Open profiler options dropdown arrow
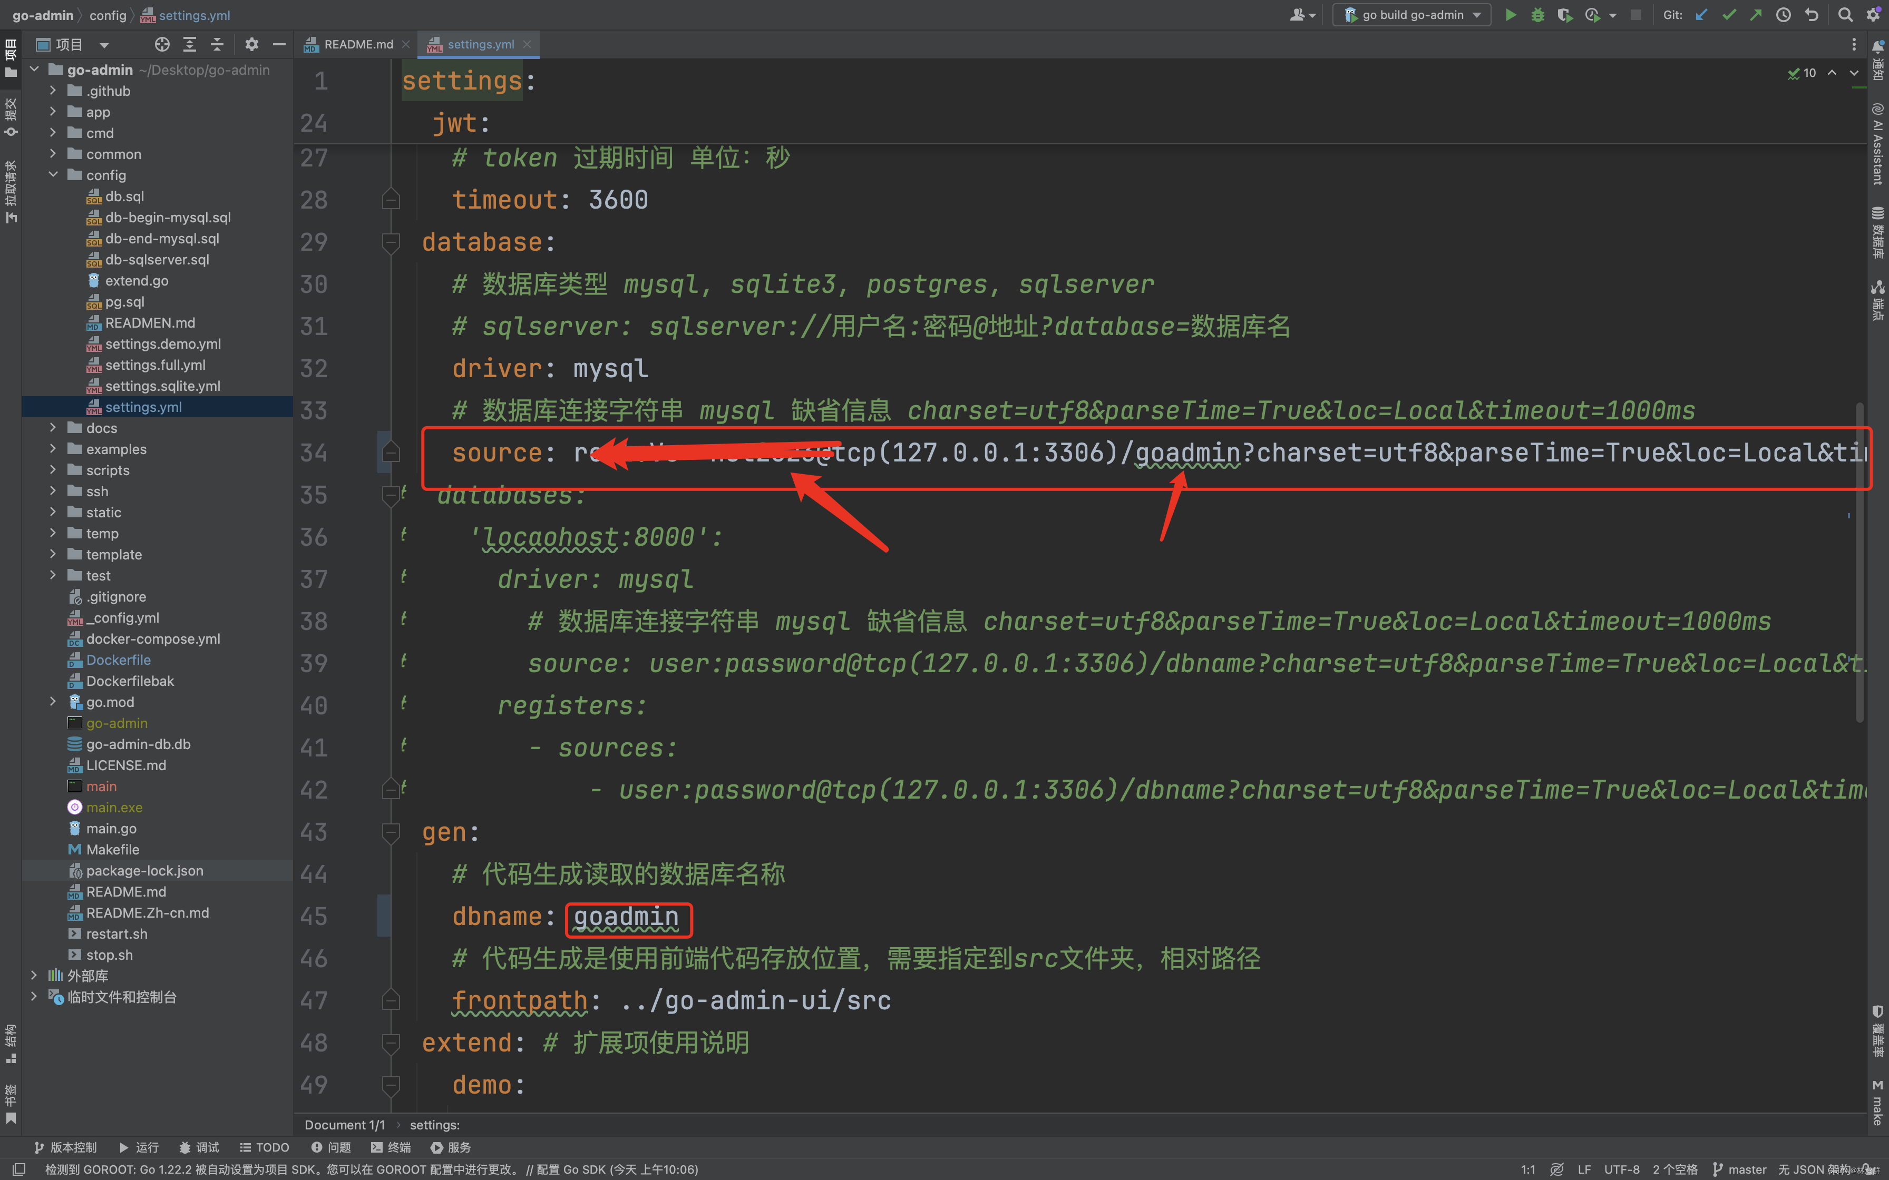 (1613, 15)
